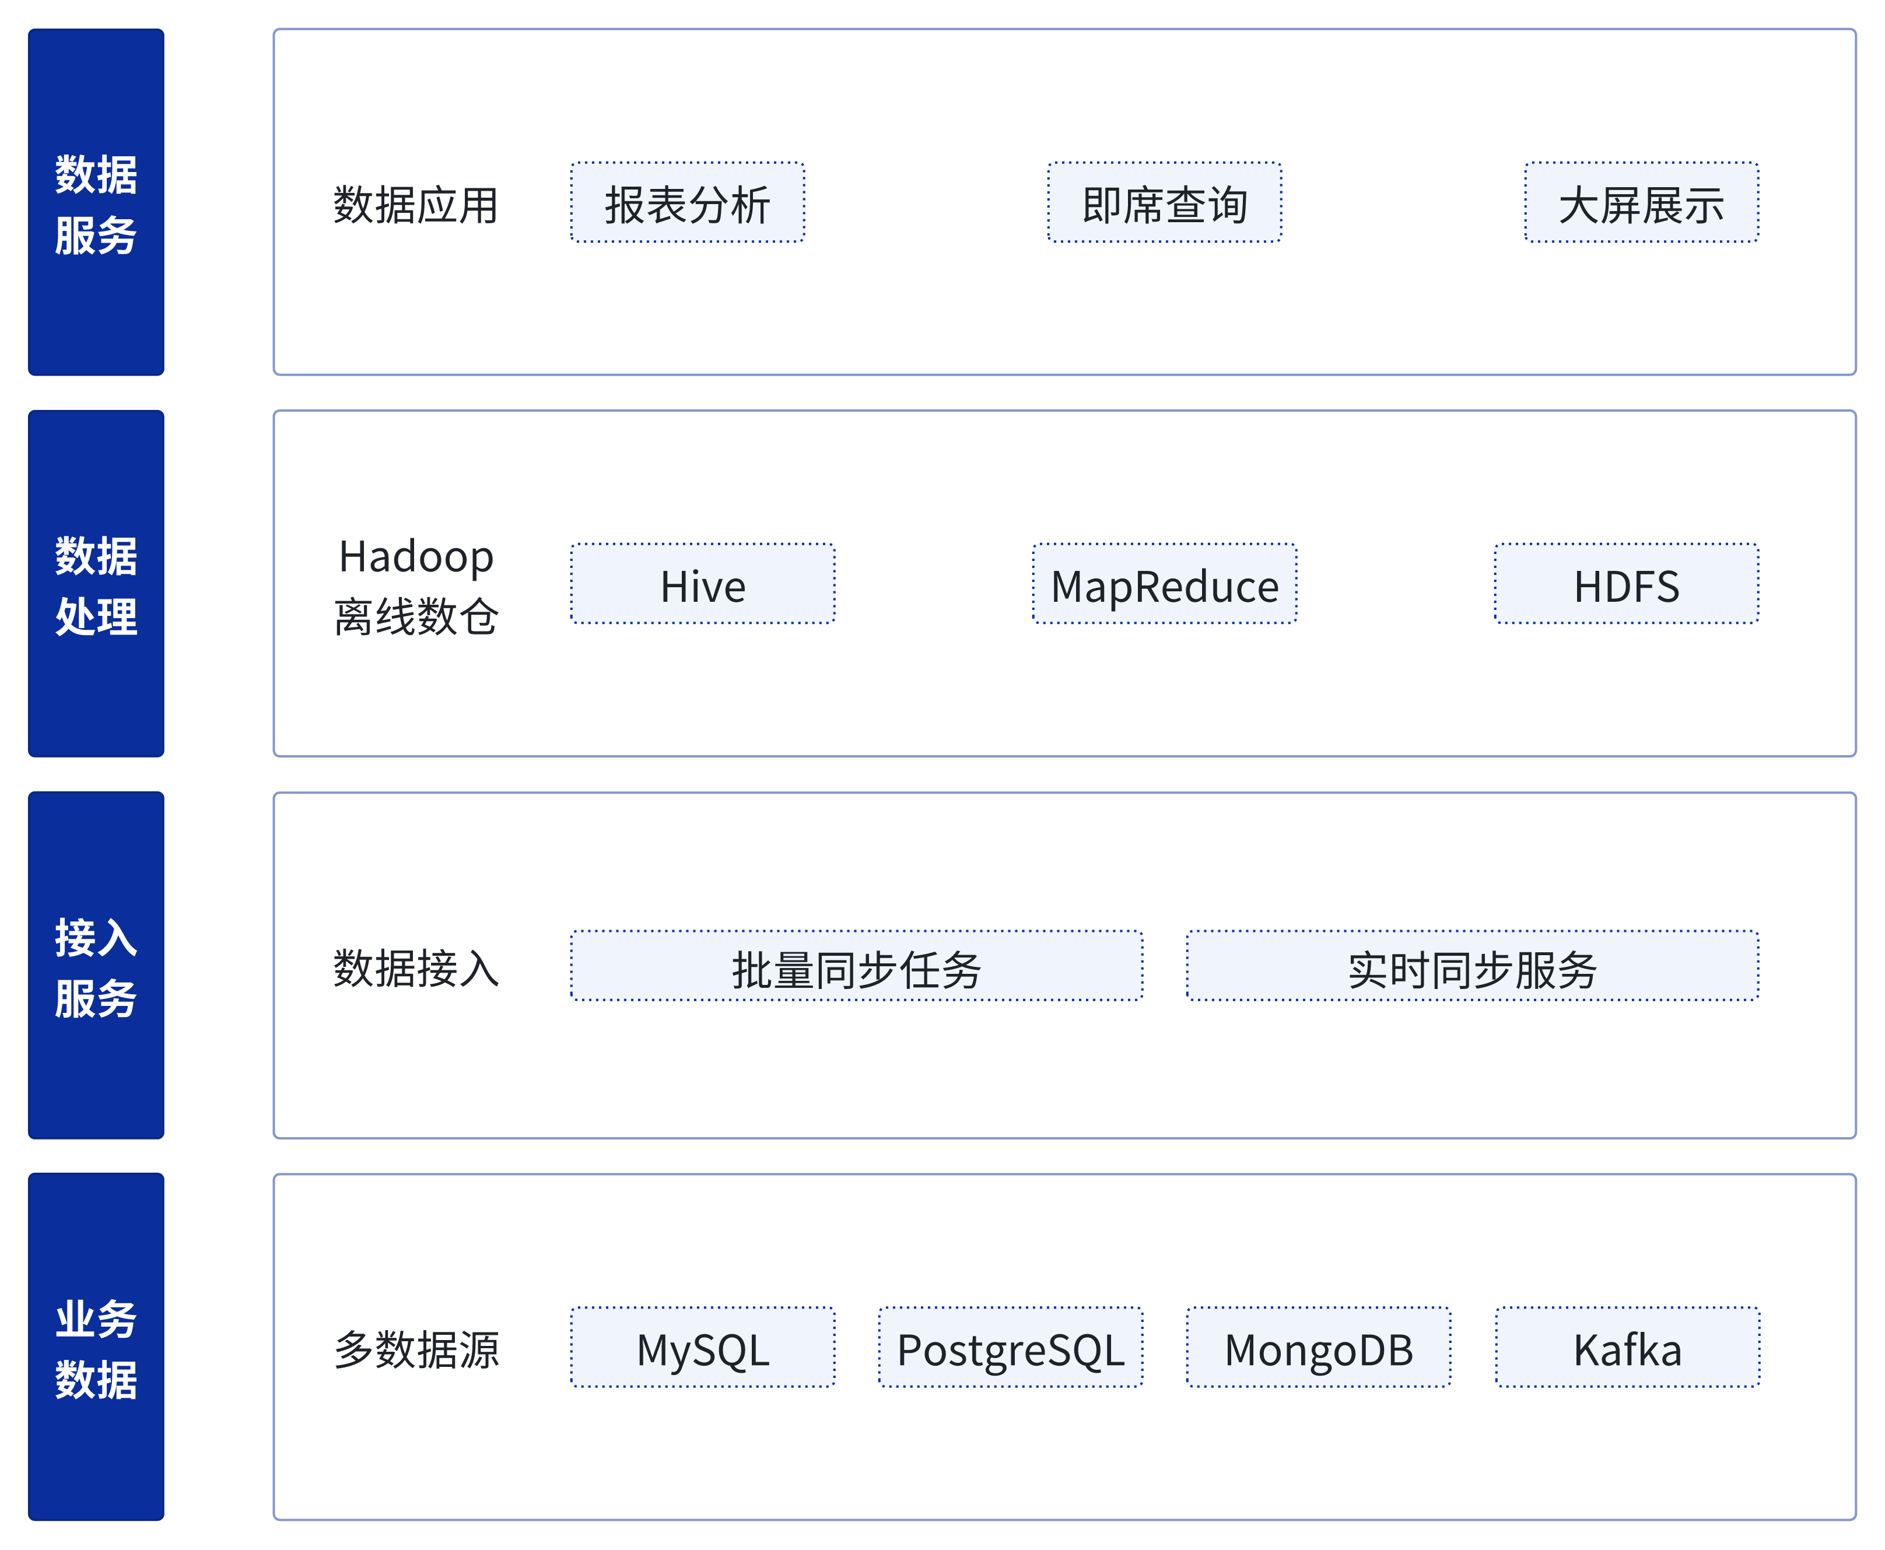
Task: Select the MySQL data source box
Action: pyautogui.click(x=703, y=1347)
